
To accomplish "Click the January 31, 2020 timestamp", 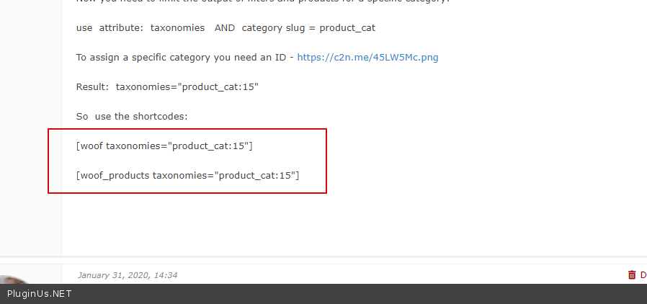I will pos(127,275).
